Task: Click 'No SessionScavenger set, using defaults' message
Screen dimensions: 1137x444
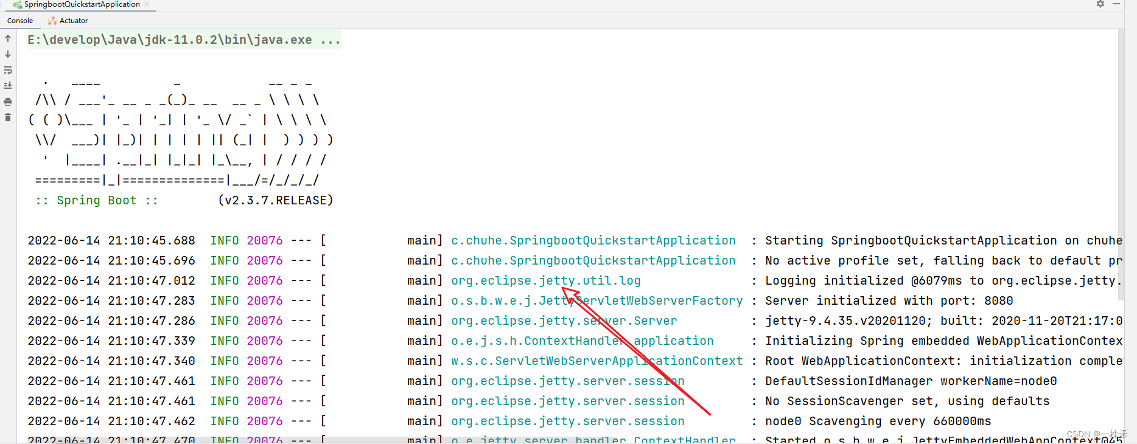Action: tap(908, 401)
